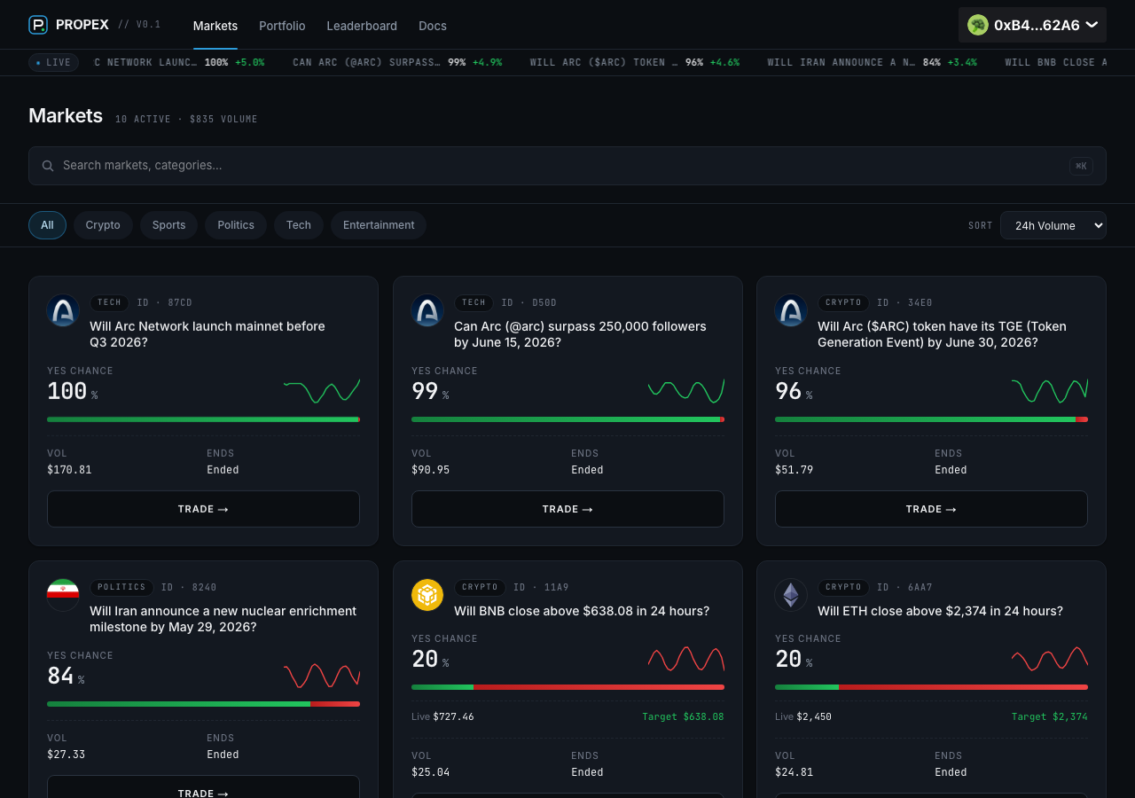This screenshot has width=1135, height=798.
Task: Click the CRYPTO tag on the BNB card
Action: [480, 587]
